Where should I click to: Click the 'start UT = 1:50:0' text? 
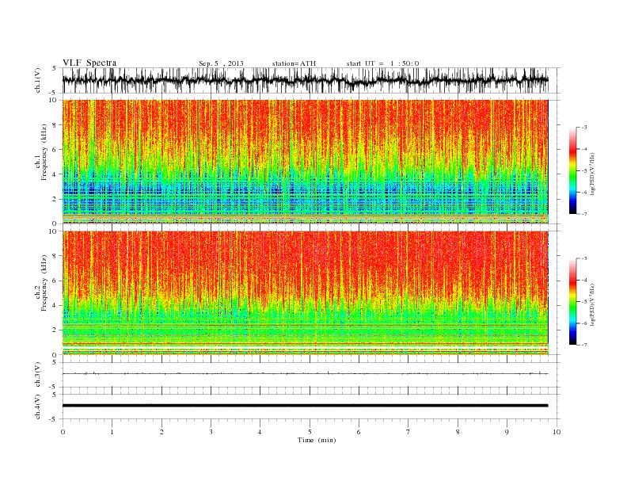382,63
